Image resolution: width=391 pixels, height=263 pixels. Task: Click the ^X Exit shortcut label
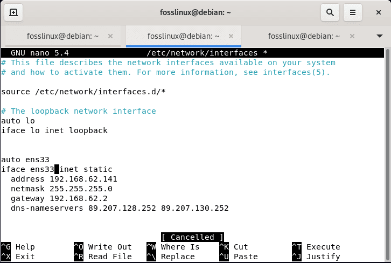click(18, 257)
